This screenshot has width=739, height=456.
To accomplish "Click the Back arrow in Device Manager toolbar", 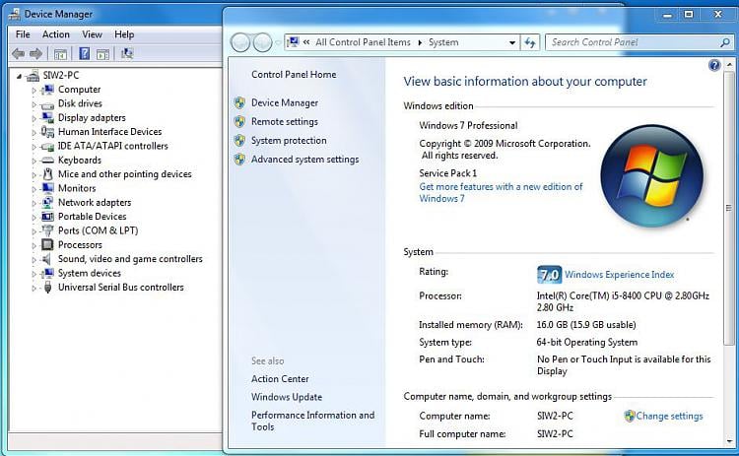I will 18,54.
